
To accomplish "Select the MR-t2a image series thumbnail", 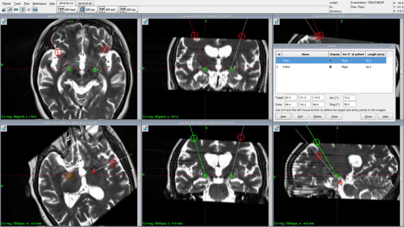I will click(128, 9).
